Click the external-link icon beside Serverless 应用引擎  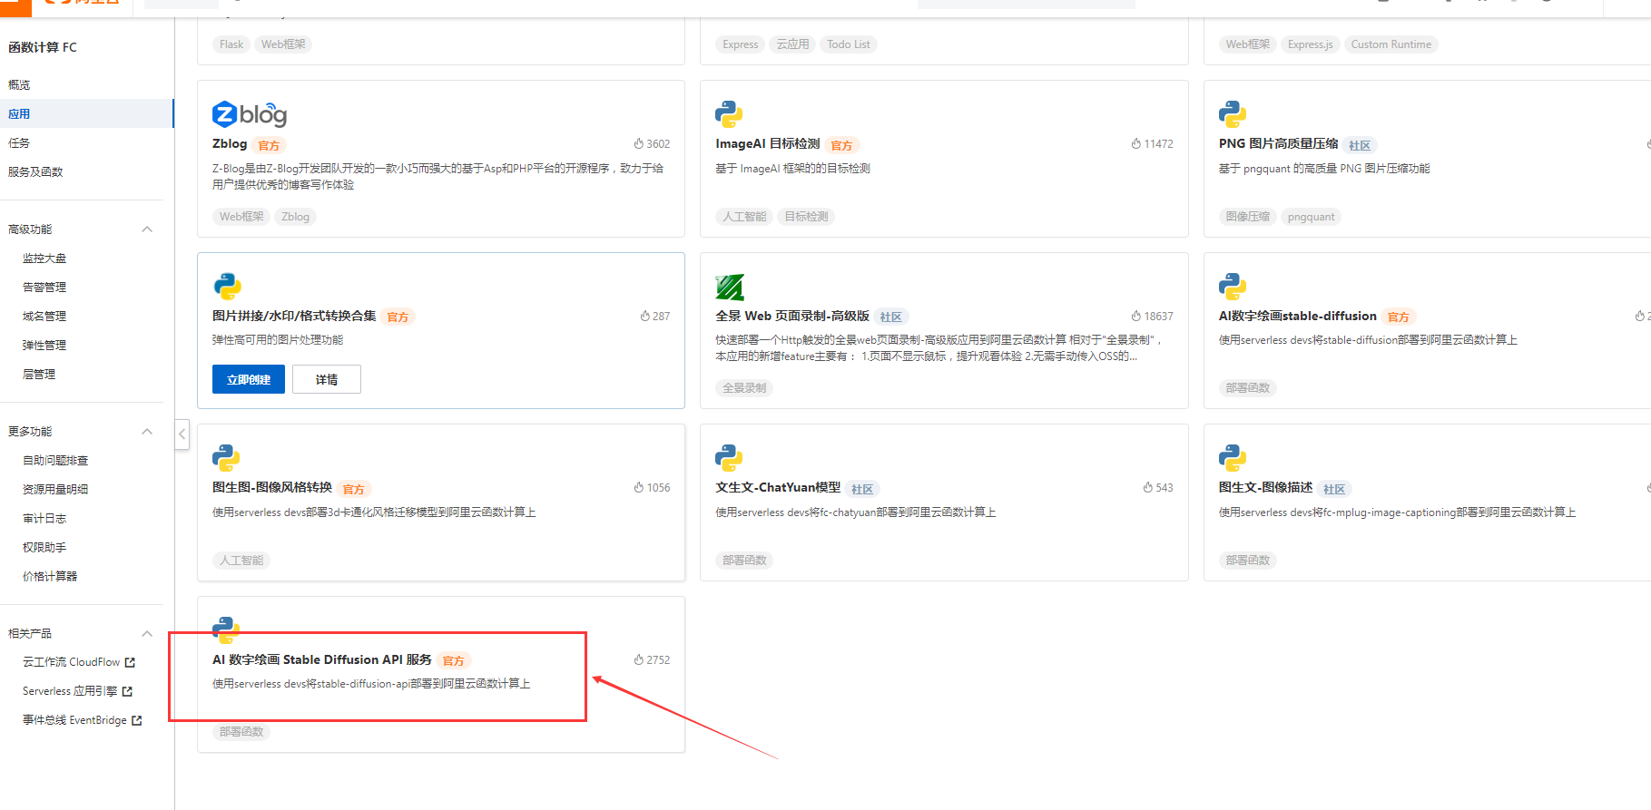coord(127,691)
